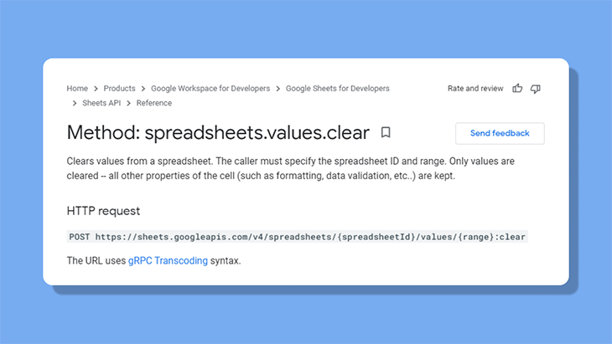Click the Method: spreadsheets.values.clear heading
This screenshot has height=344, width=612.
click(218, 132)
